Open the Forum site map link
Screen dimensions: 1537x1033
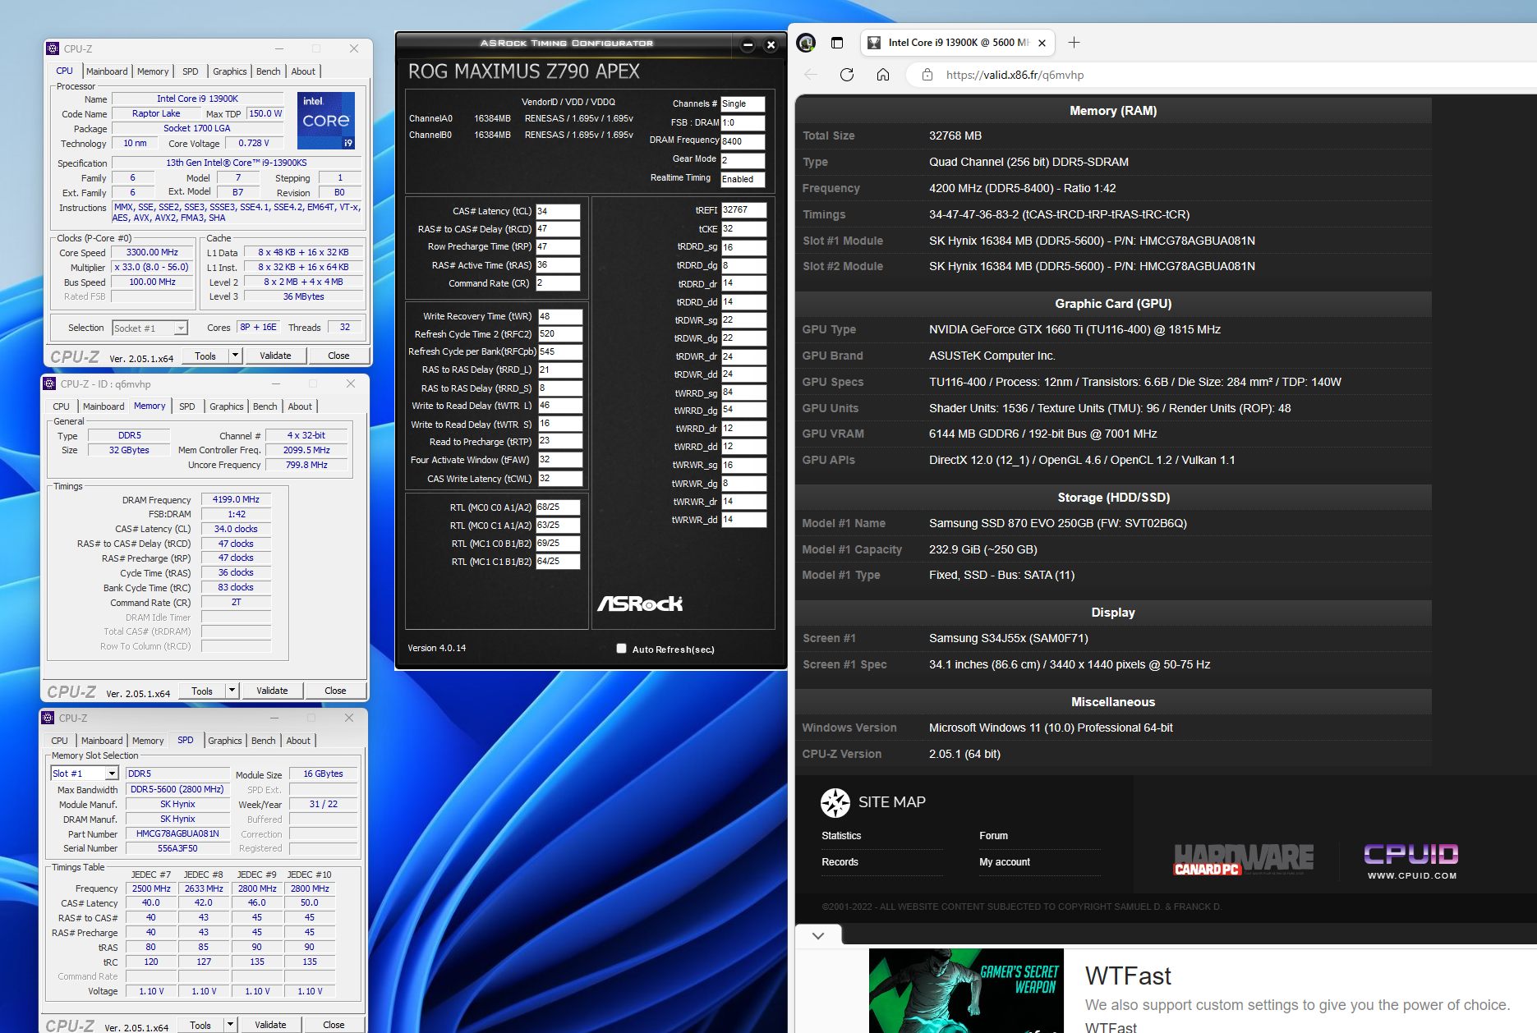coord(993,836)
